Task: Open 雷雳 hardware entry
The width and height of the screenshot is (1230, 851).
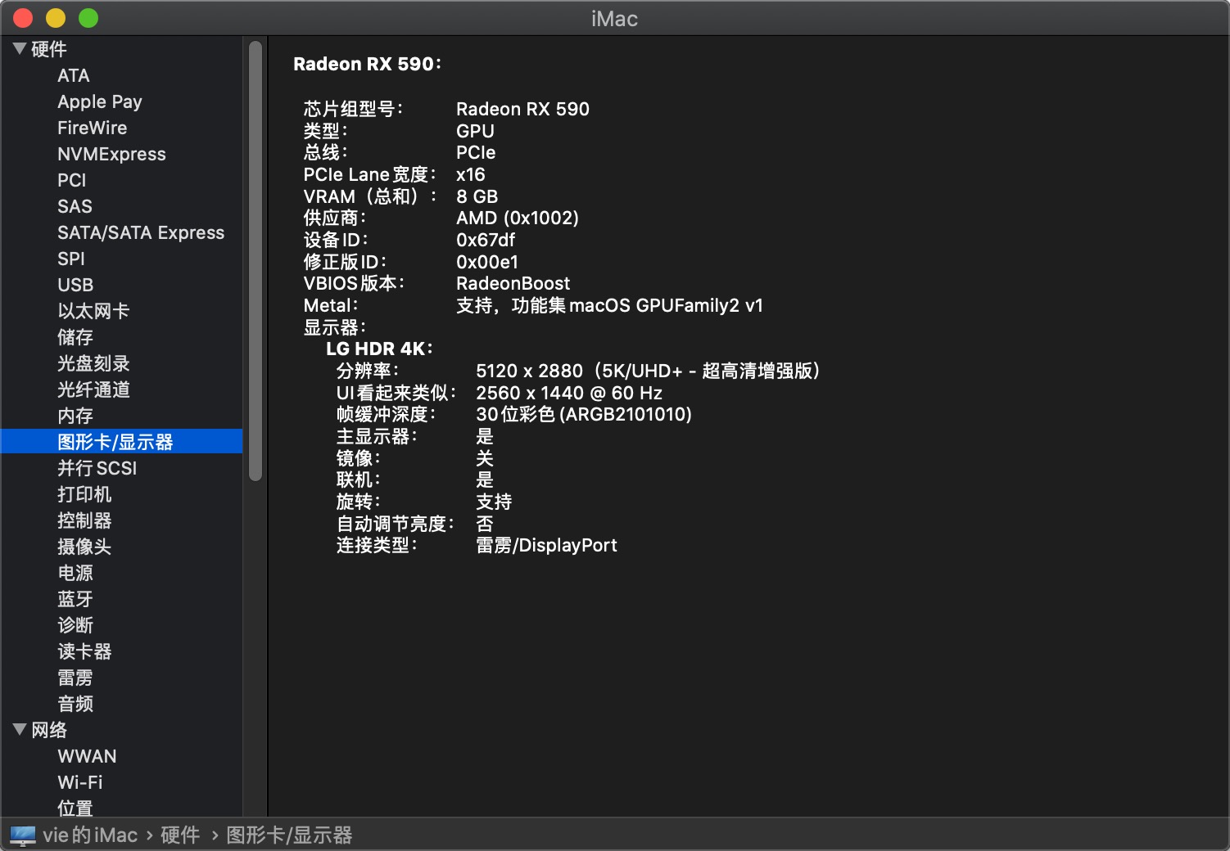Action: point(75,678)
